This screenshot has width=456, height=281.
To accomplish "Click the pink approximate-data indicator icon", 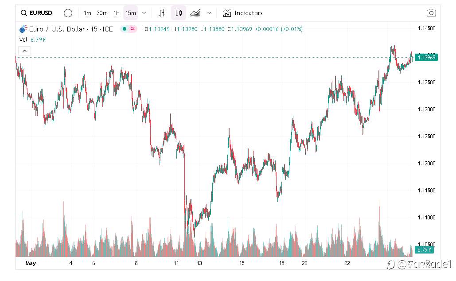I will pos(133,29).
